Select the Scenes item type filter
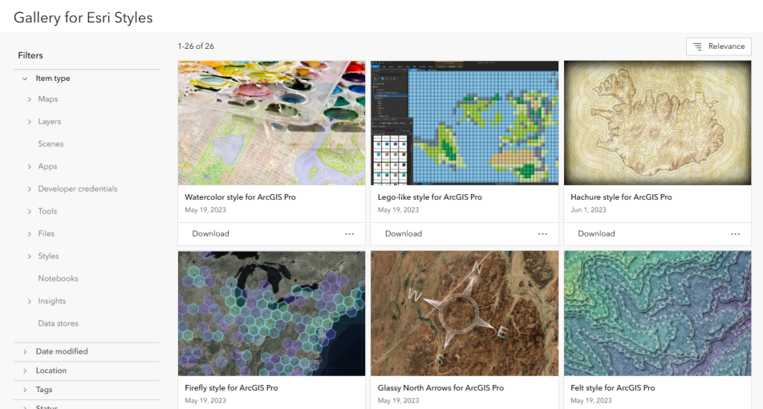This screenshot has height=409, width=763. coord(51,144)
